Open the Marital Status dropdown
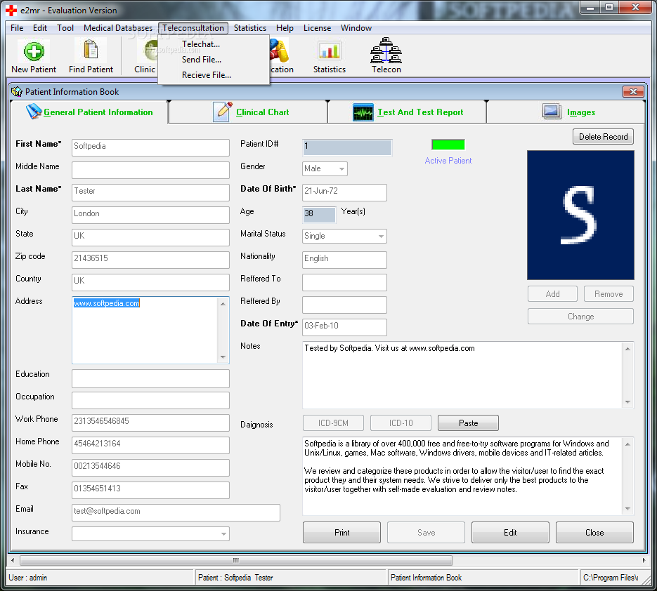657x591 pixels. 381,236
